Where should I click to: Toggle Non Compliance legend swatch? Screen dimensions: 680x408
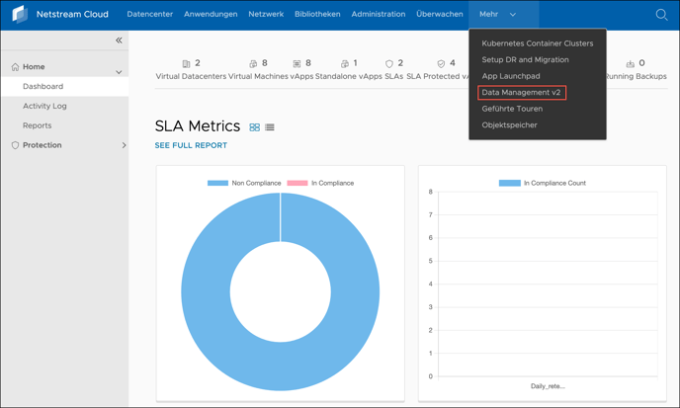tap(217, 183)
